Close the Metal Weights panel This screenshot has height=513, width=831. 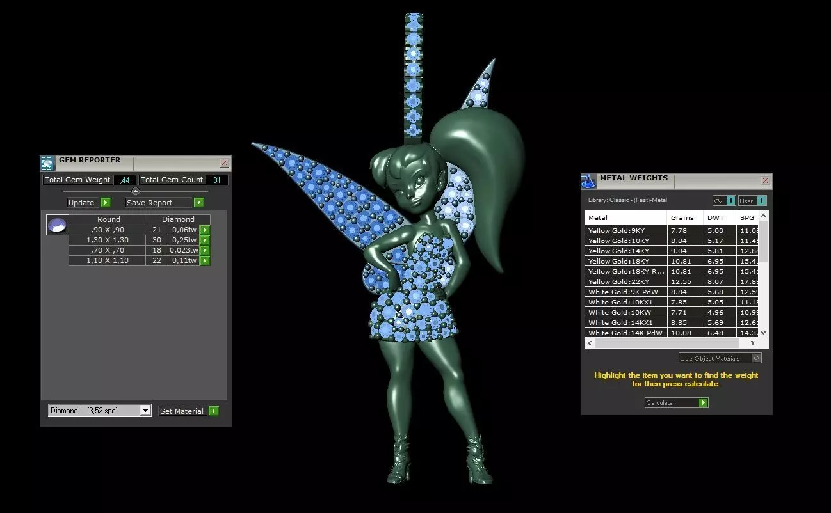click(x=765, y=181)
